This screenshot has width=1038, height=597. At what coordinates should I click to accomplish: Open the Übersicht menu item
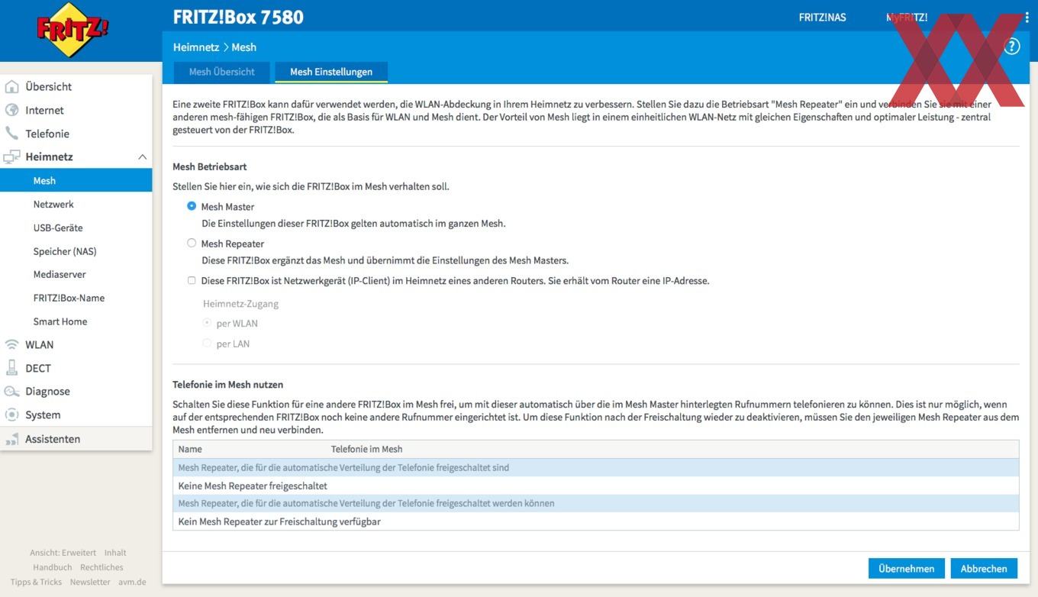49,86
